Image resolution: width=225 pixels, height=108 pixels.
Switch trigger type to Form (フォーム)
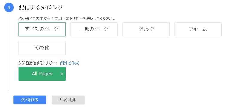[x=198, y=29]
